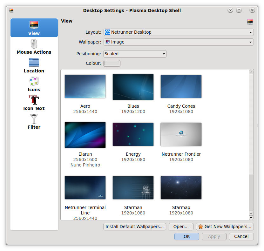Open the Filter funnel settings page

point(34,122)
